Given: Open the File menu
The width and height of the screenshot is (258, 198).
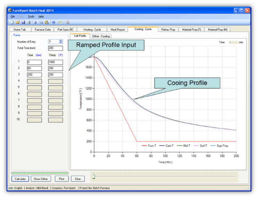Looking at the screenshot, I should point(13,16).
